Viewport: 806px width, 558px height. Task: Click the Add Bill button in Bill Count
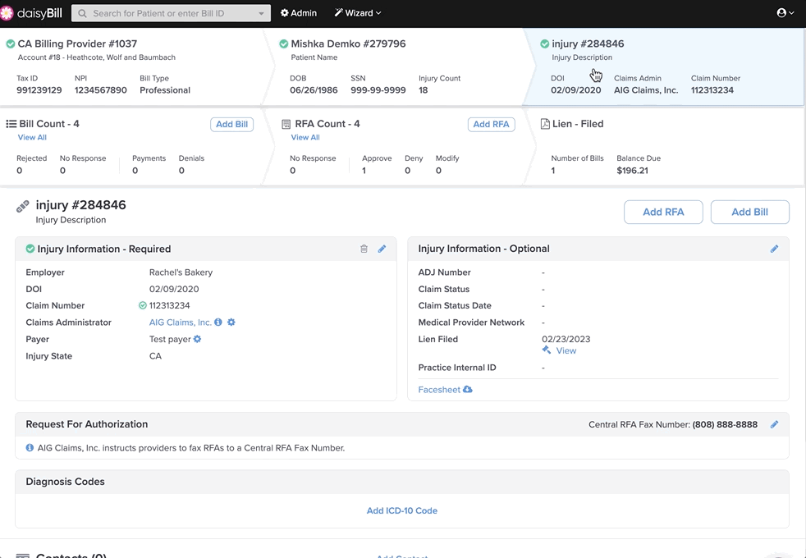pyautogui.click(x=231, y=125)
